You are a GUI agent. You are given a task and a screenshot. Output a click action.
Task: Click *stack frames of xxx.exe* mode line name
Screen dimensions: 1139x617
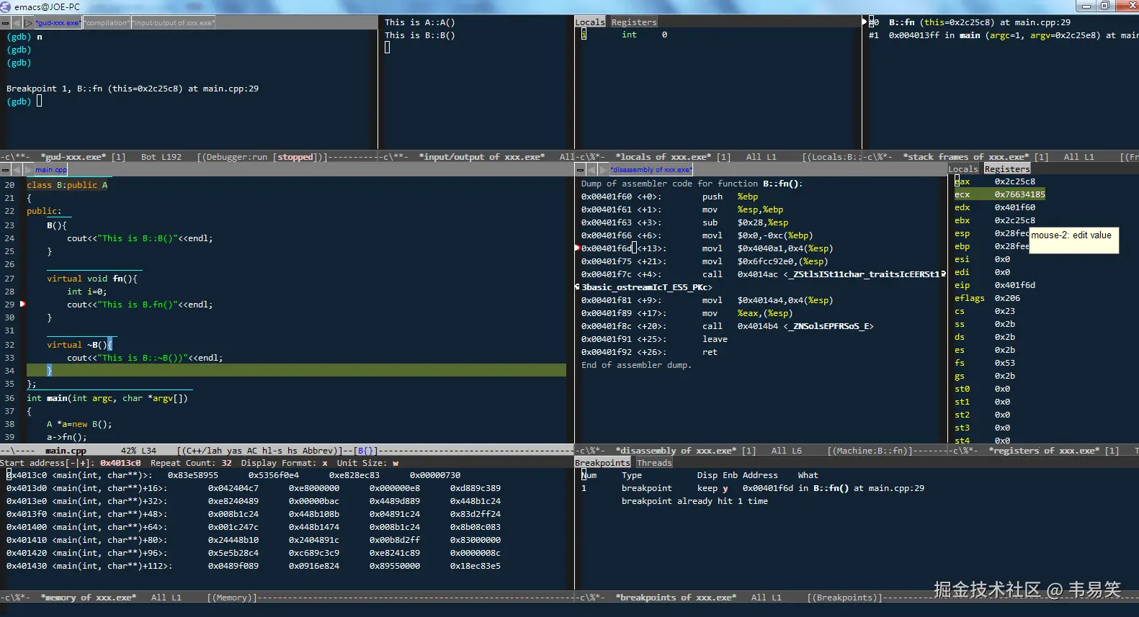point(965,157)
